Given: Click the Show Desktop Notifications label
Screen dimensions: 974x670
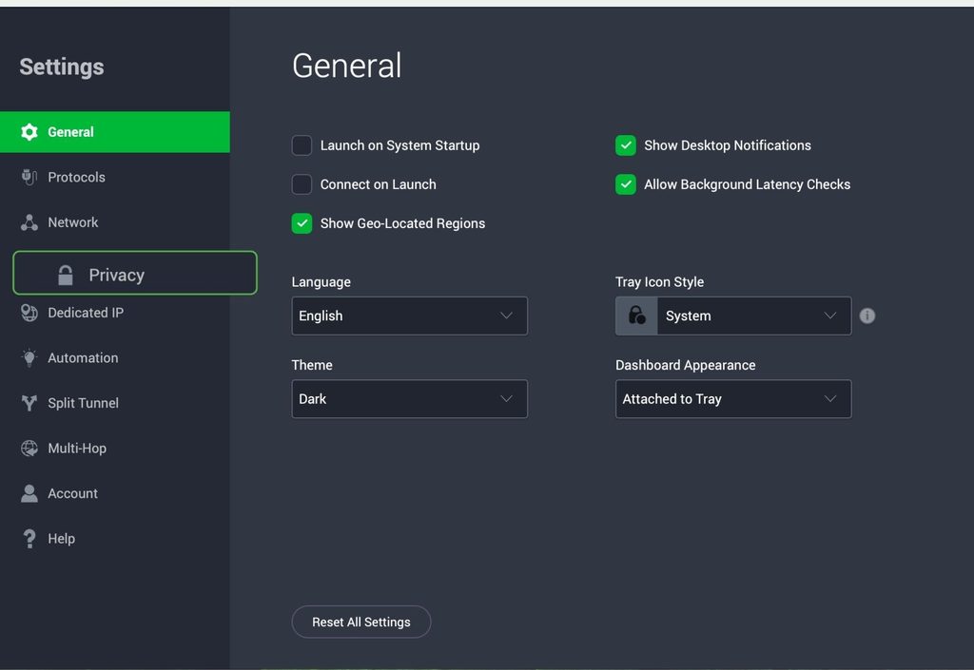Looking at the screenshot, I should click(x=728, y=145).
